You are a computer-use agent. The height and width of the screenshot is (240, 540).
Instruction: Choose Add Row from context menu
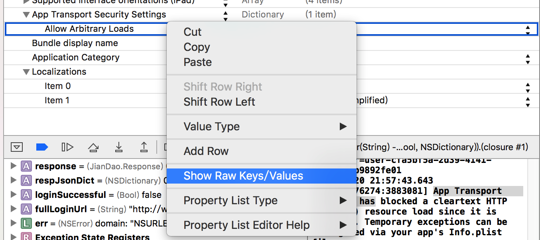[206, 151]
